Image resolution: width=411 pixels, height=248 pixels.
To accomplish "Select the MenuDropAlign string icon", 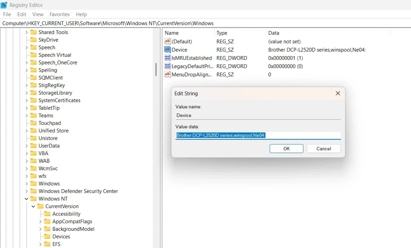I will pyautogui.click(x=168, y=75).
